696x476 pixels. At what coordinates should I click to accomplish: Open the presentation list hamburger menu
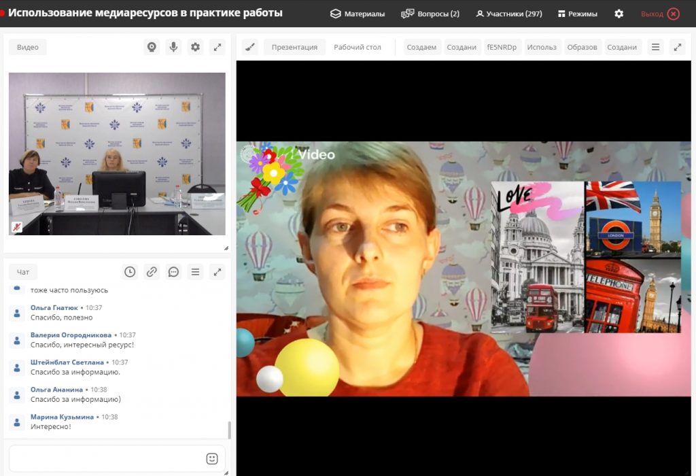pyautogui.click(x=655, y=47)
